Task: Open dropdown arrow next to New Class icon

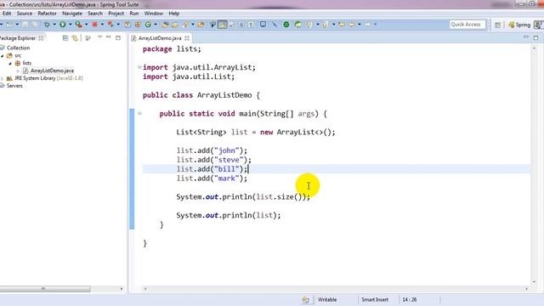Action: (x=156, y=25)
